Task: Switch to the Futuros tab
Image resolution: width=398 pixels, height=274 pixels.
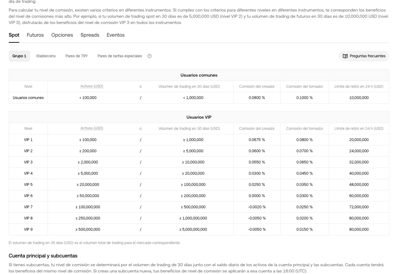Action: (x=35, y=35)
